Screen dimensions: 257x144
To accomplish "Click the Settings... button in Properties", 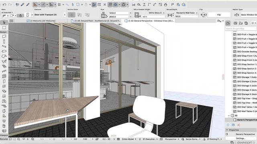I will [241, 138].
